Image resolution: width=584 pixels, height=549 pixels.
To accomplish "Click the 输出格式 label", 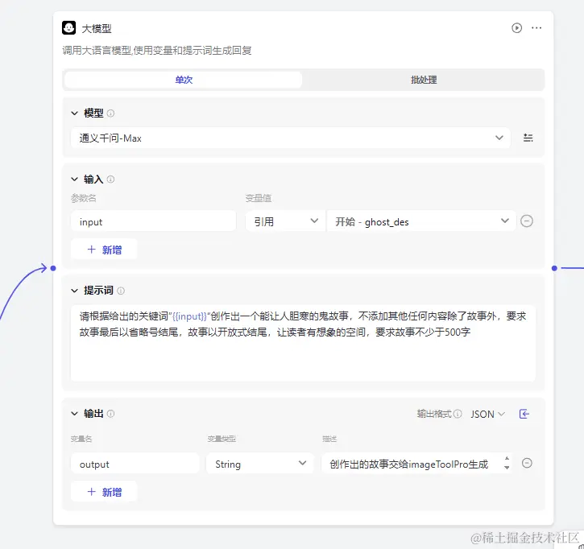I will 434,414.
